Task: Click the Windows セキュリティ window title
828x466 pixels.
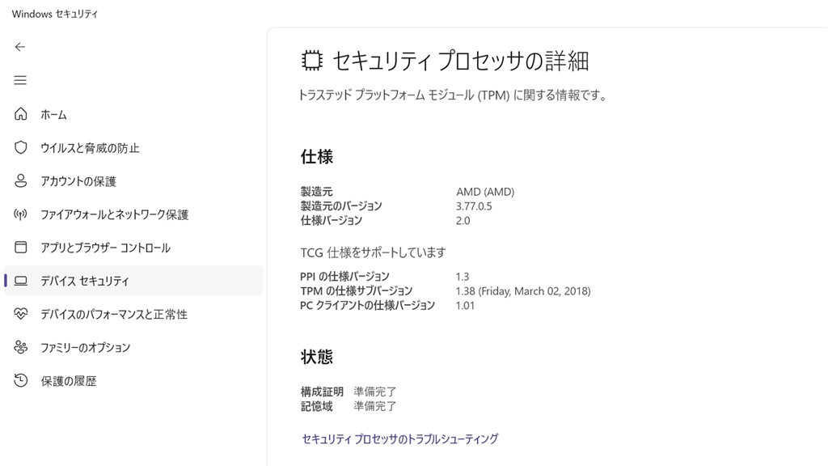Action: tap(55, 14)
